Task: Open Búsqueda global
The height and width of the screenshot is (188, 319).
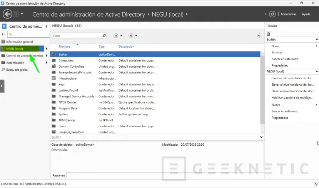Action: 17,70
